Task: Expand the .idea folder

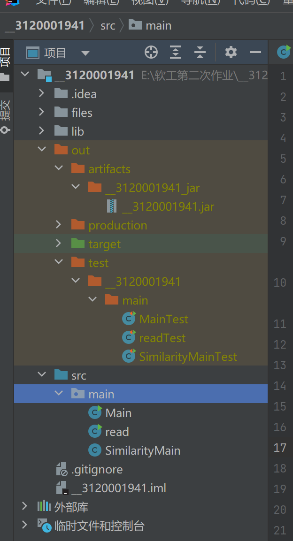Action: point(42,94)
